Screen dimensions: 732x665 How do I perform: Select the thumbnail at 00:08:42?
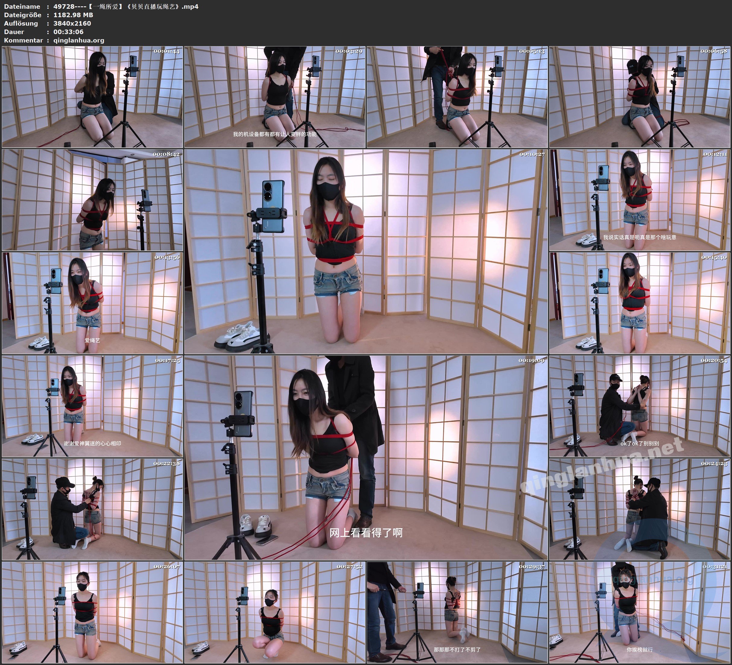pyautogui.click(x=92, y=200)
